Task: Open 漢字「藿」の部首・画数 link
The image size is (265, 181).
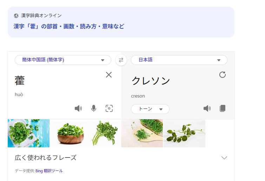Action: (69, 26)
